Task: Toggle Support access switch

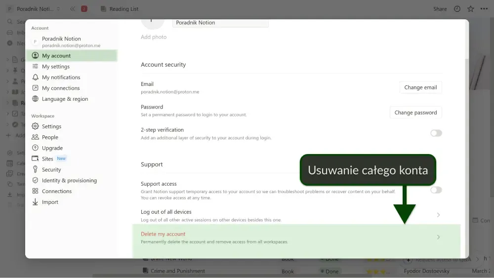Action: [x=436, y=190]
